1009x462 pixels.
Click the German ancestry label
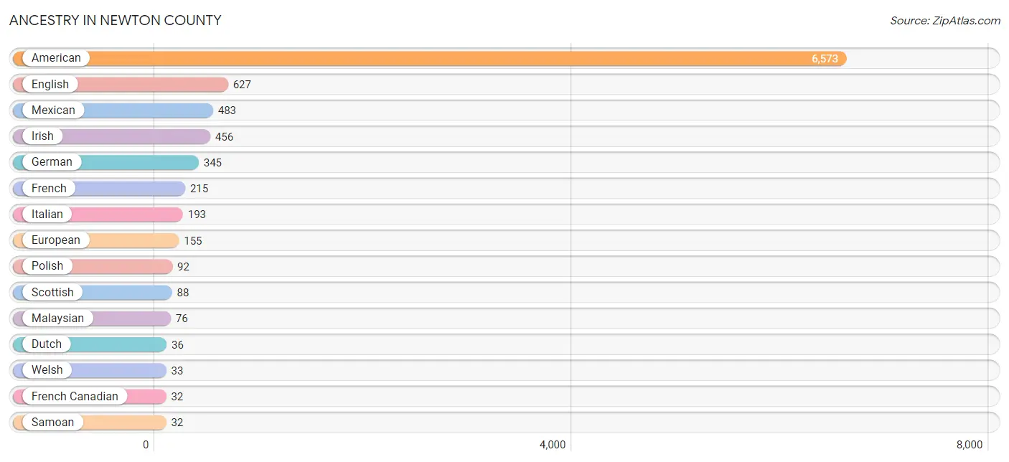(x=52, y=161)
